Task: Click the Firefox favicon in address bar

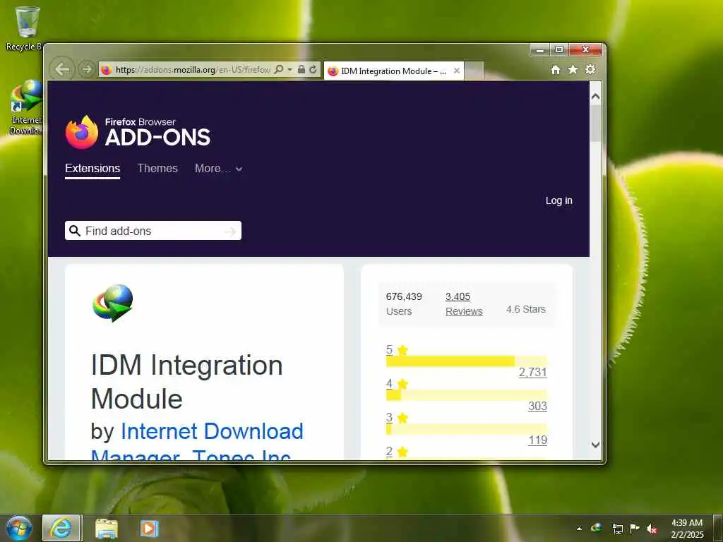Action: [x=106, y=70]
